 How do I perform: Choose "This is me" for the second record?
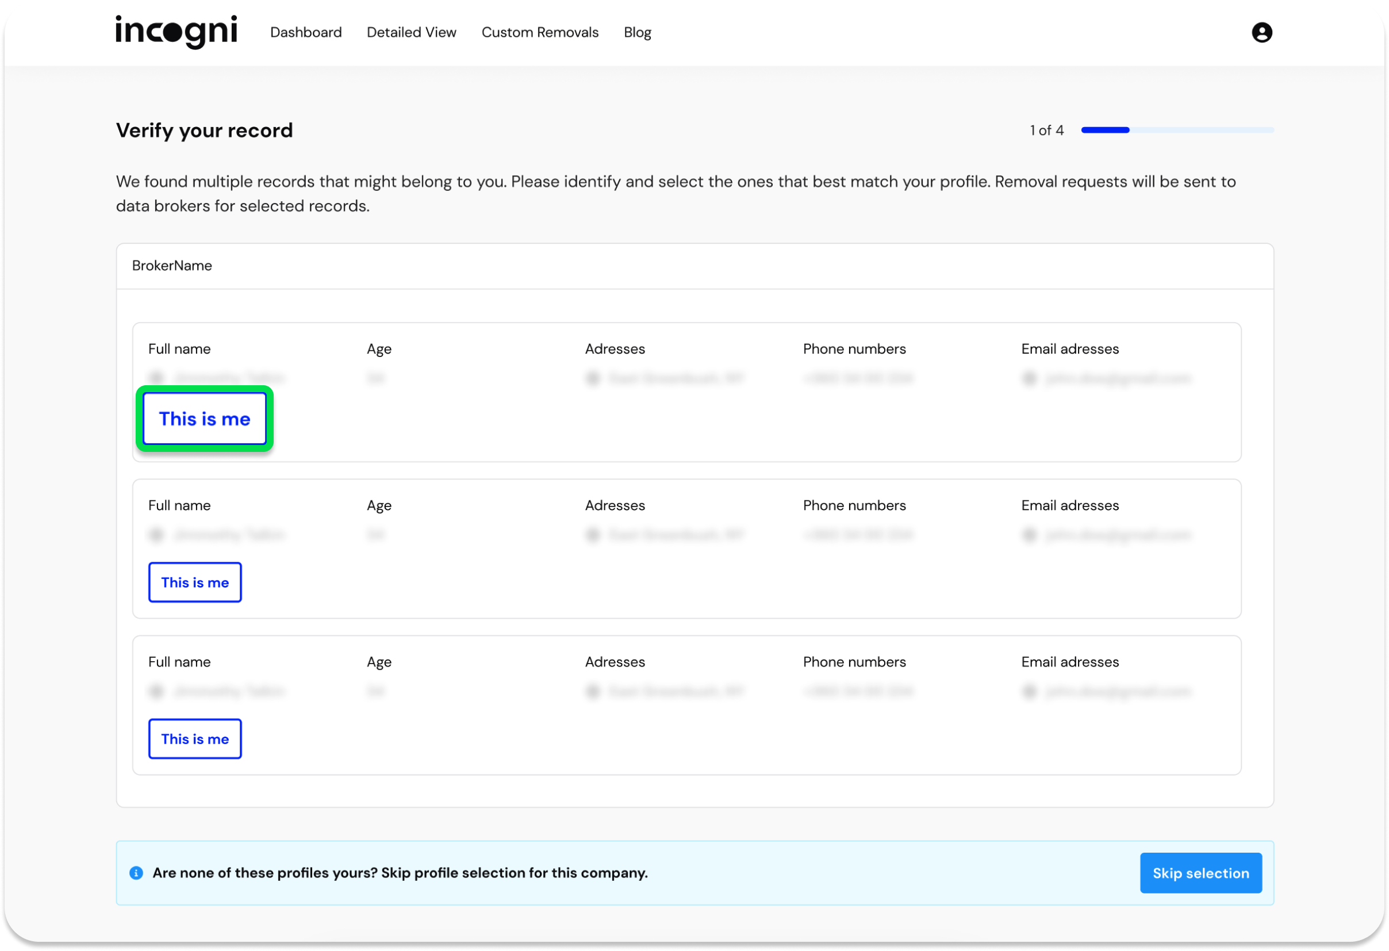pyautogui.click(x=195, y=582)
